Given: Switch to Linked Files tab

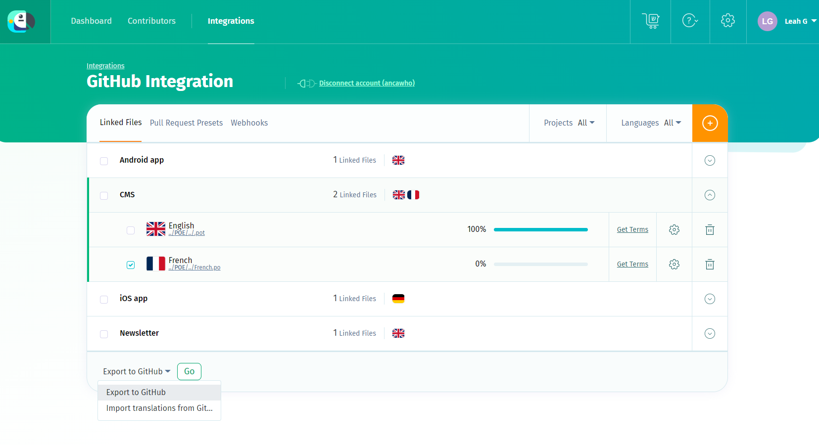Looking at the screenshot, I should tap(121, 122).
